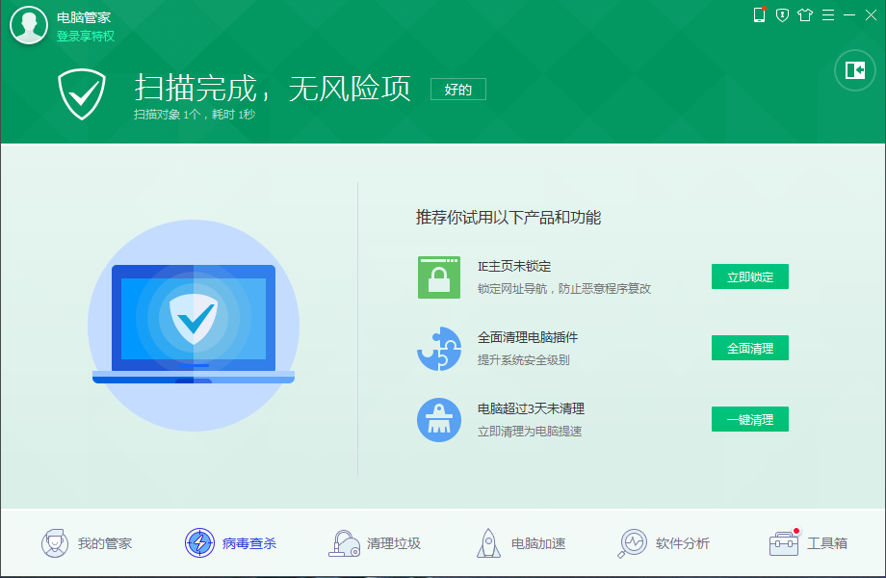Open the mobile phone icon in title bar
886x578 pixels.
[759, 15]
